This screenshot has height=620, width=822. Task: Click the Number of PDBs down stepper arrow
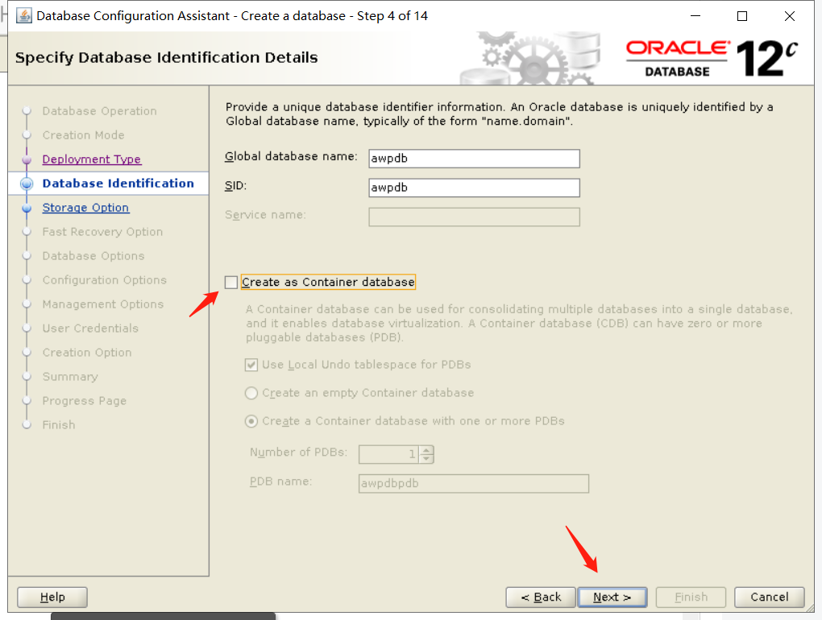coord(426,458)
